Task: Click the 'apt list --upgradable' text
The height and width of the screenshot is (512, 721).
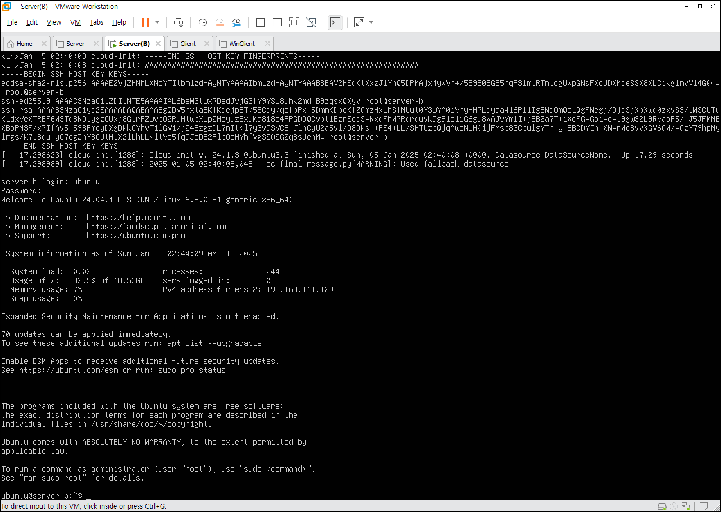Action: click(x=215, y=343)
